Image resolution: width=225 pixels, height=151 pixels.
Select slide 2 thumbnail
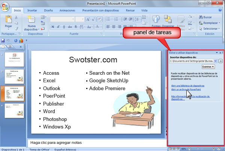(14, 77)
